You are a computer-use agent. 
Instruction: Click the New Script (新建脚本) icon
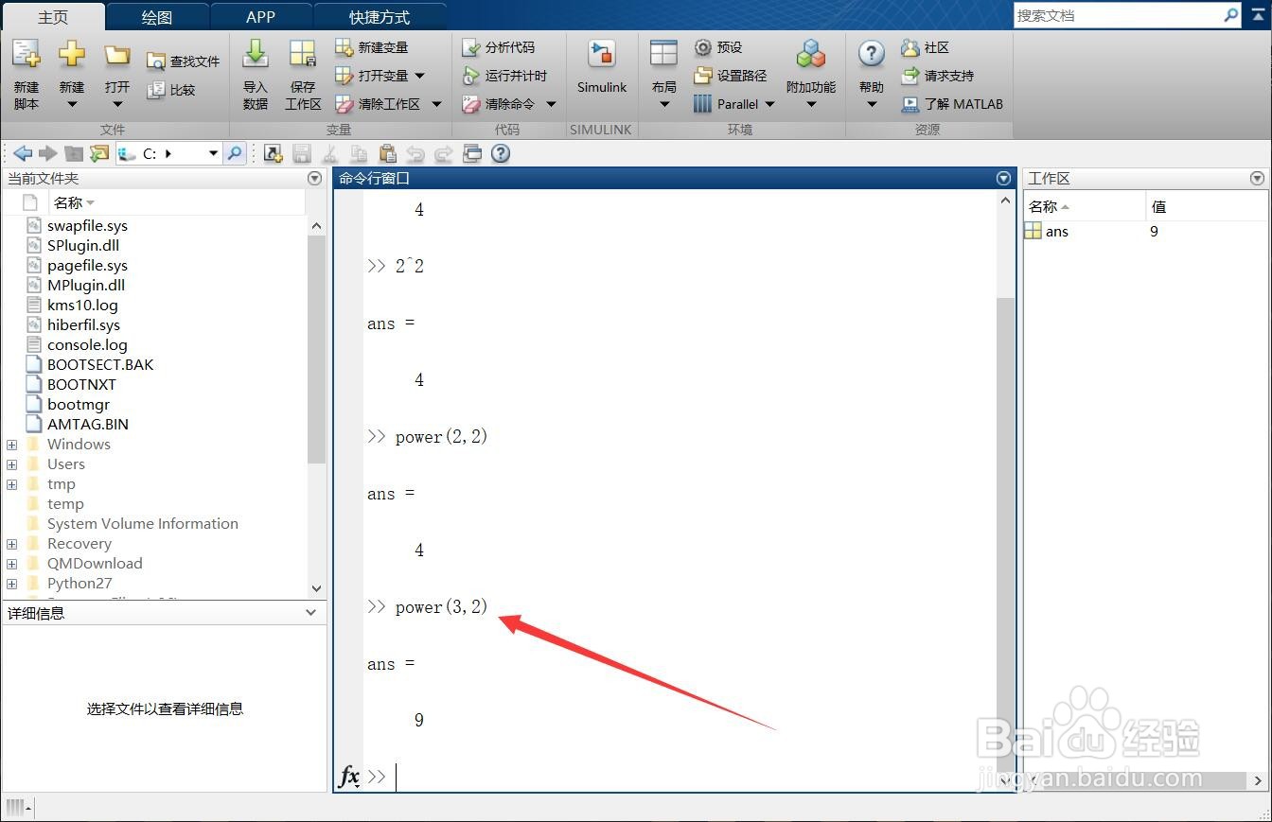(26, 55)
